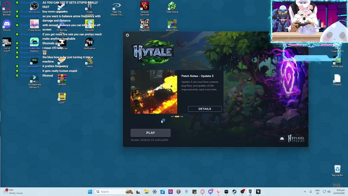Open File Explorer from the taskbar

[x=146, y=192]
